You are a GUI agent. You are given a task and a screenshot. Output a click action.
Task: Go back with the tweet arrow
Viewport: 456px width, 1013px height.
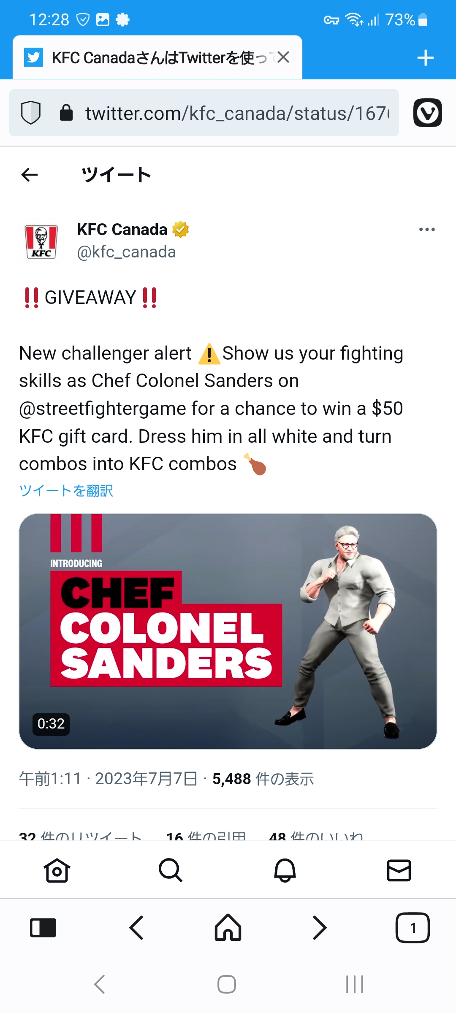pos(30,174)
